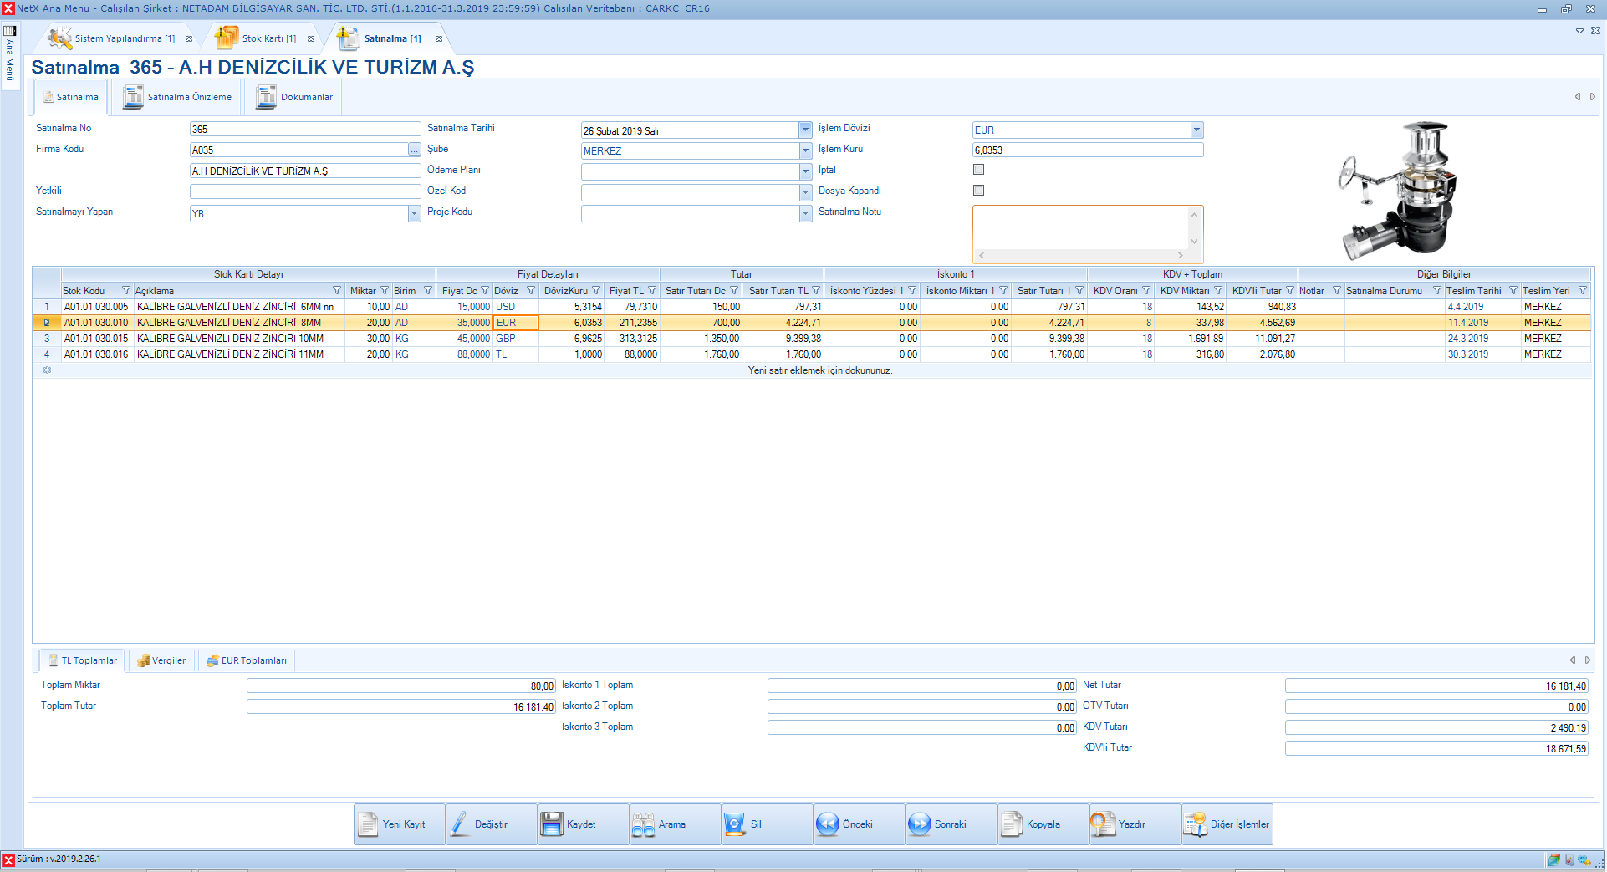
Task: Click the Arama binoculars search icon
Action: pyautogui.click(x=643, y=824)
